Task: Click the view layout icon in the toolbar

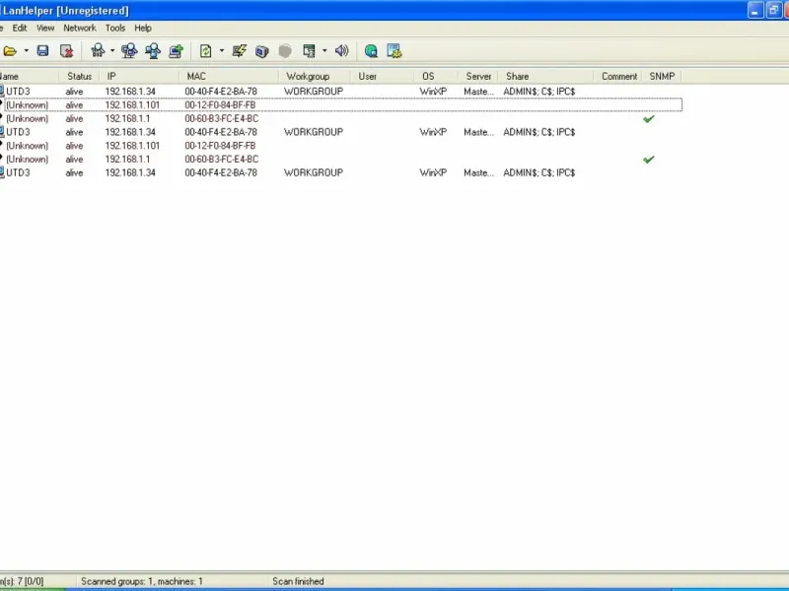Action: click(x=309, y=51)
